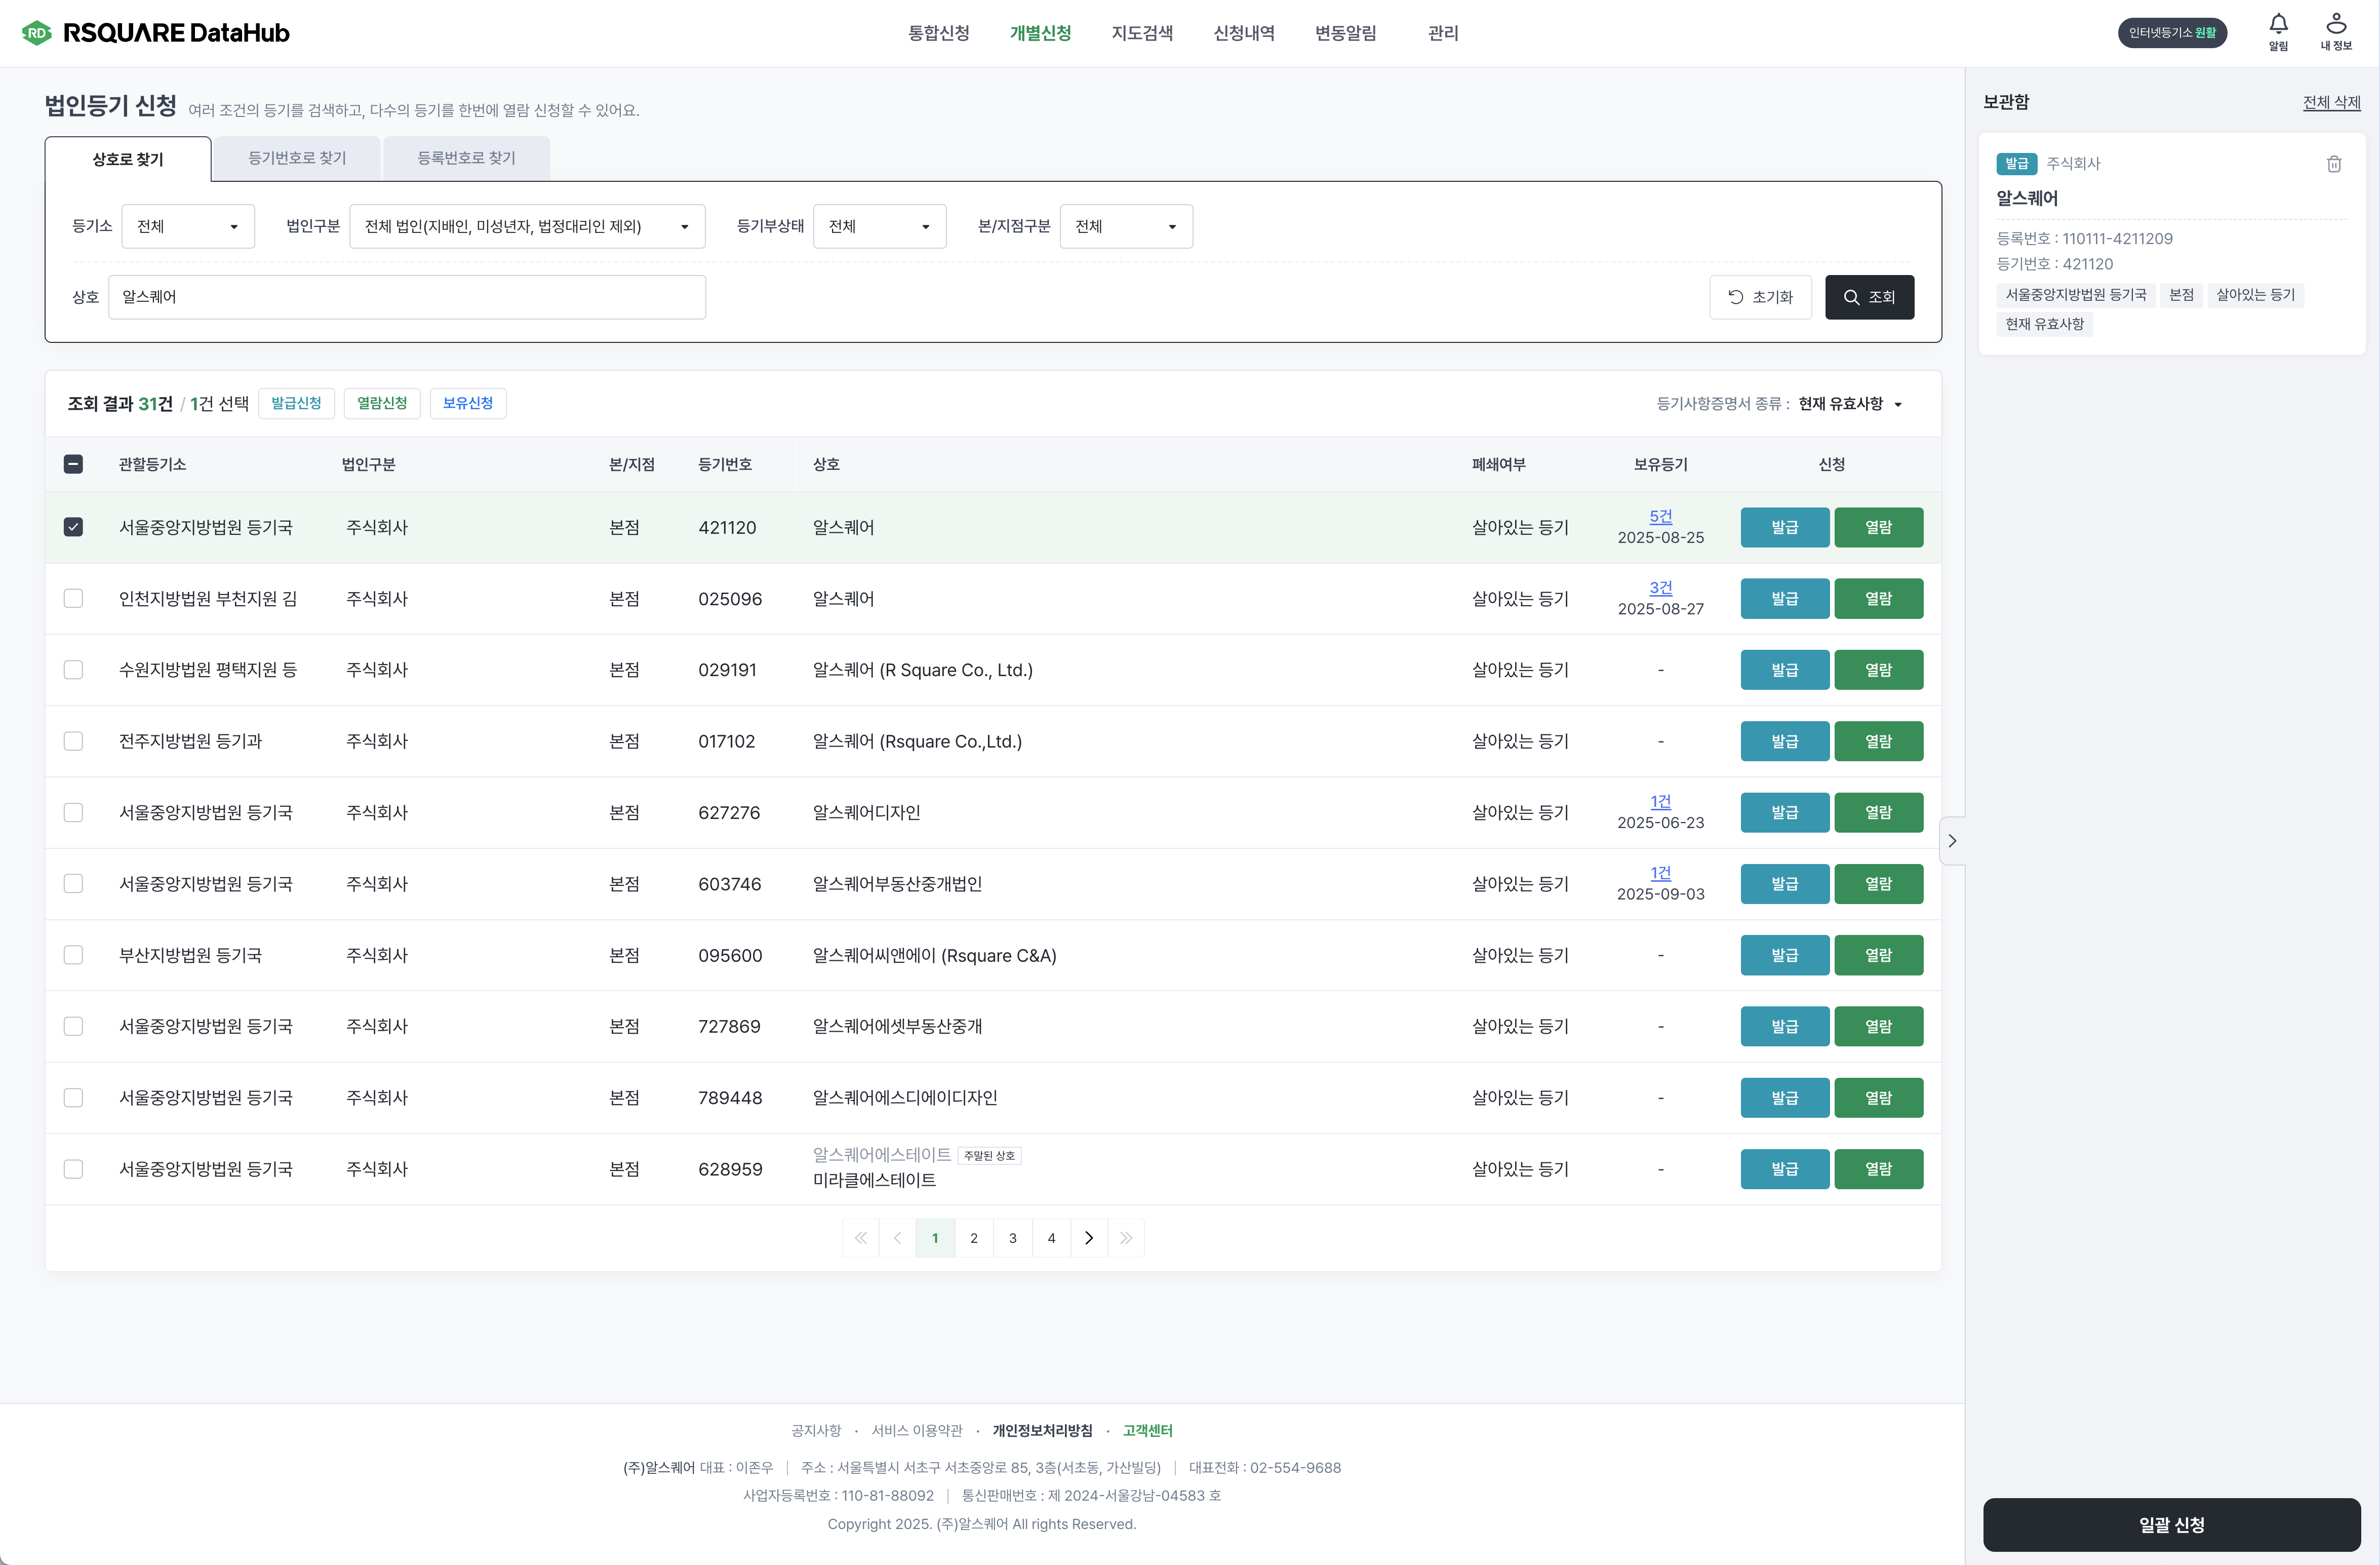Screen dimensions: 2380x1565
Task: Uncheck the 421120 알스퀘어 row checkbox
Action: [73, 527]
